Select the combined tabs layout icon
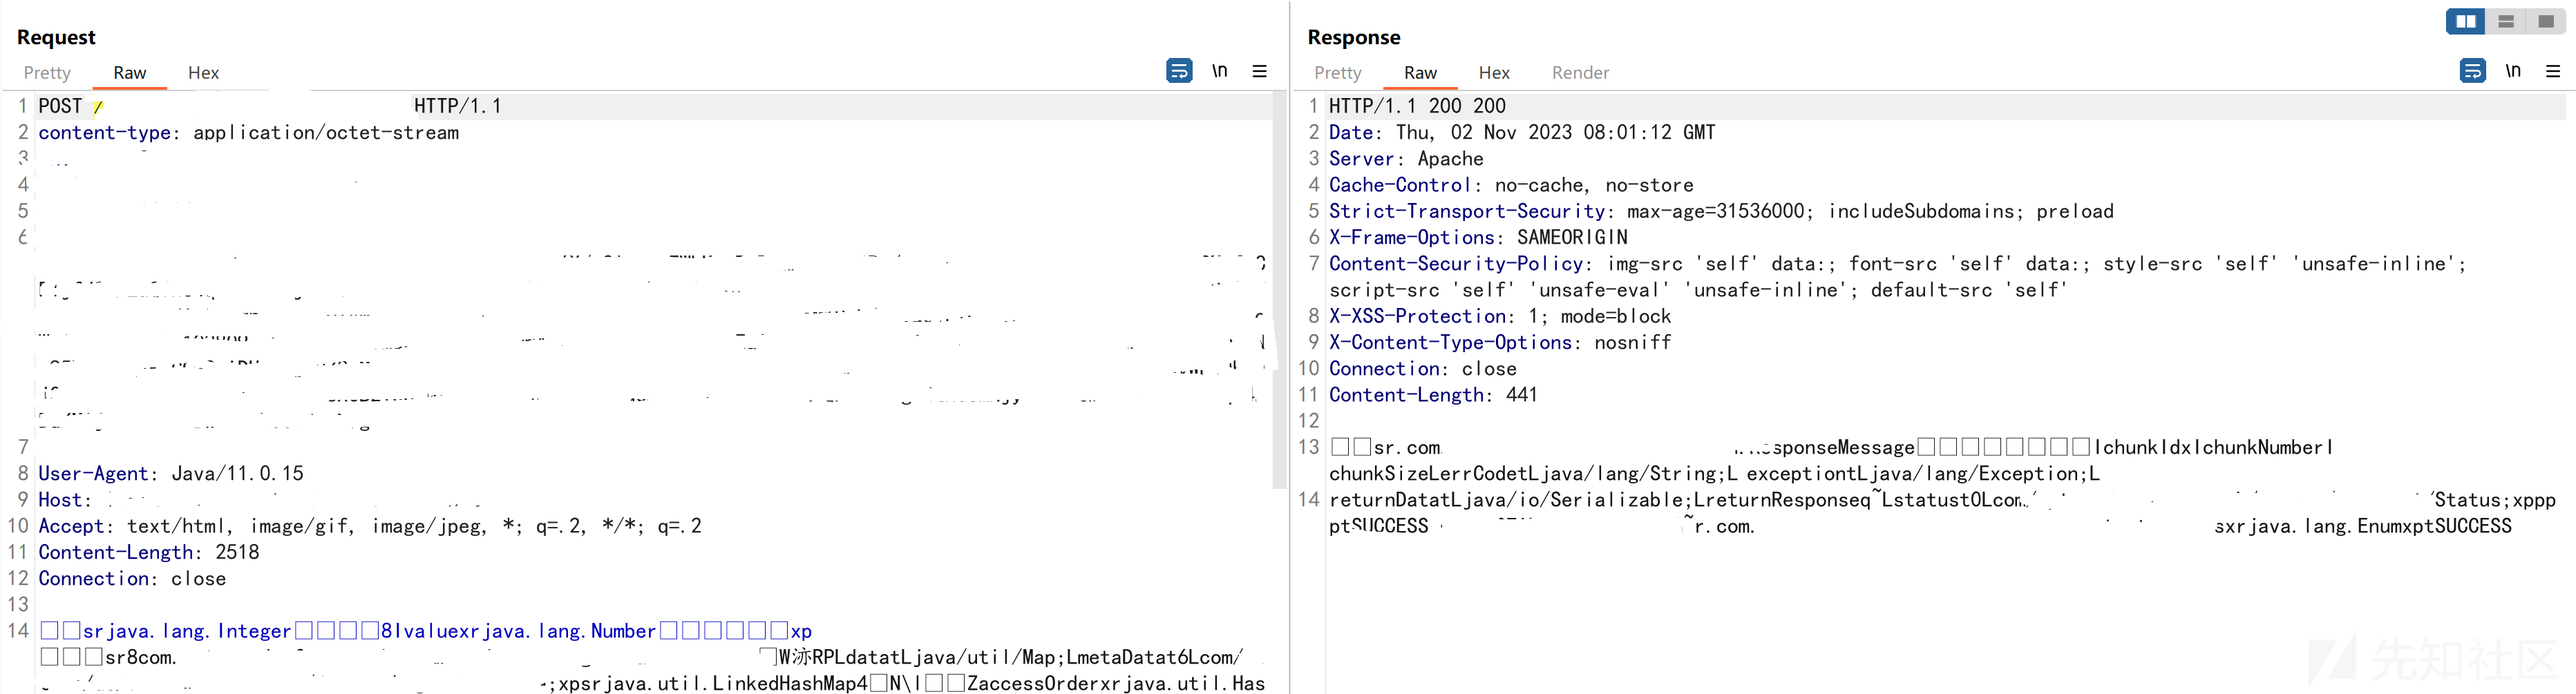 [2546, 21]
